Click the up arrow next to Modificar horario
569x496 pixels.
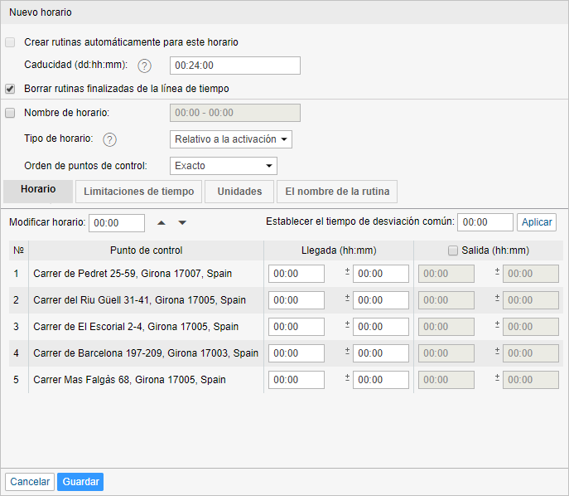point(162,222)
